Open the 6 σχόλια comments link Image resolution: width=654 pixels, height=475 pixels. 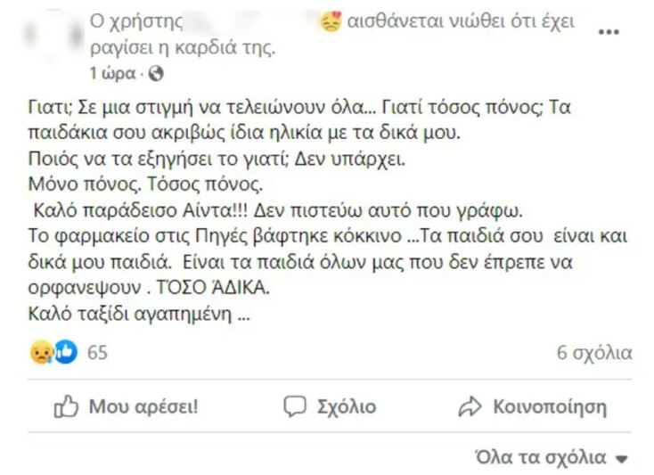click(594, 353)
